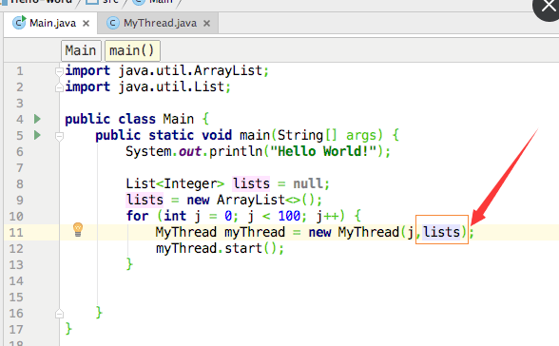559x346 pixels.
Task: Click the fold marker beside line 2
Action: coord(59,87)
